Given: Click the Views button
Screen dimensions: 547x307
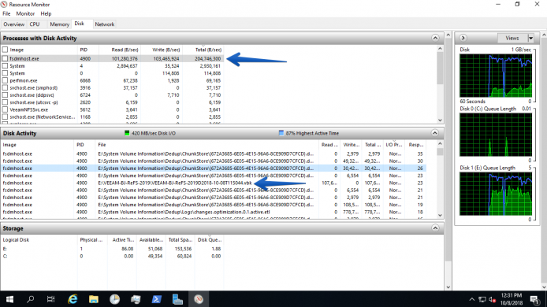Looking at the screenshot, I should 512,38.
